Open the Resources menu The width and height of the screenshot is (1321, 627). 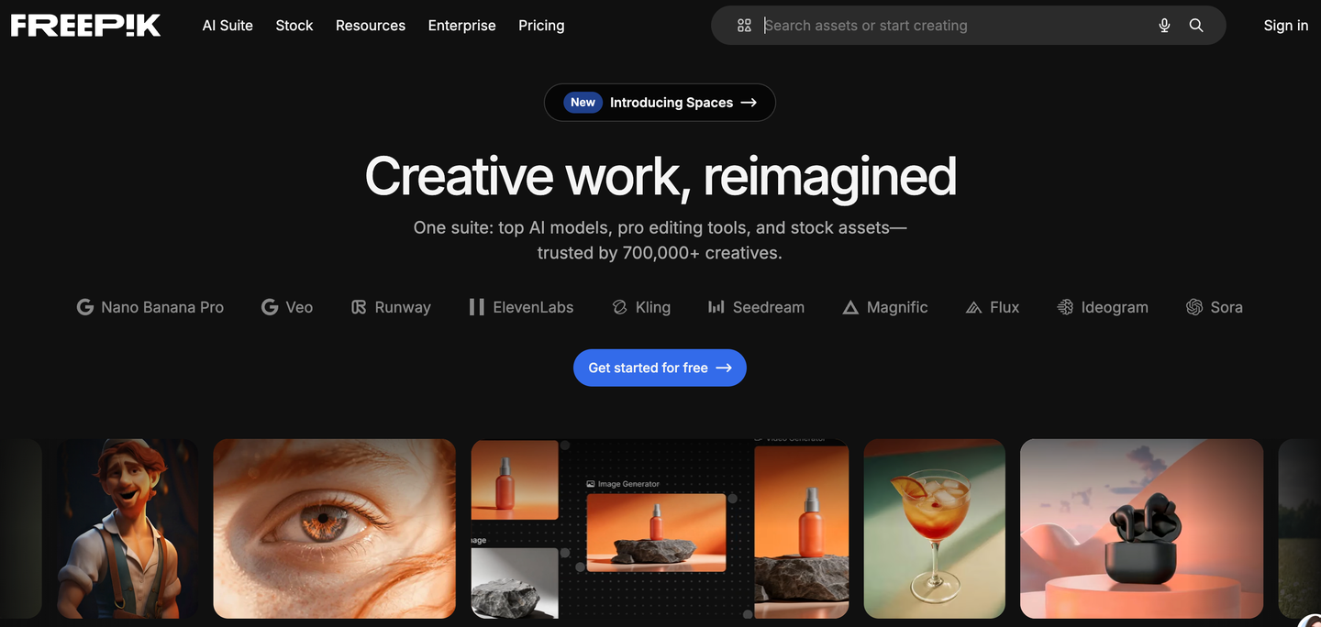pos(371,26)
